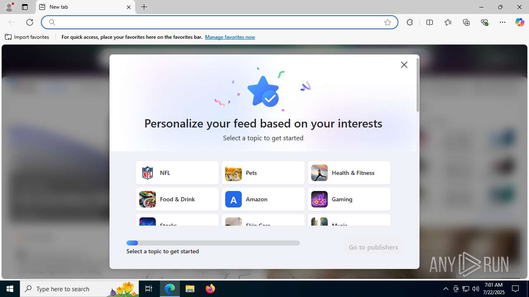
Task: Click the Meet Now tray icon
Action: tap(456, 289)
